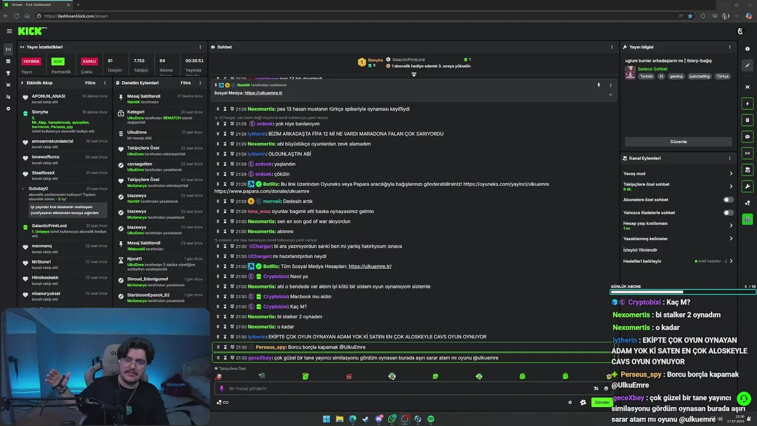This screenshot has height=426, width=757.
Task: Open Filtre in Etkinlik Akışı panel
Action: point(90,83)
